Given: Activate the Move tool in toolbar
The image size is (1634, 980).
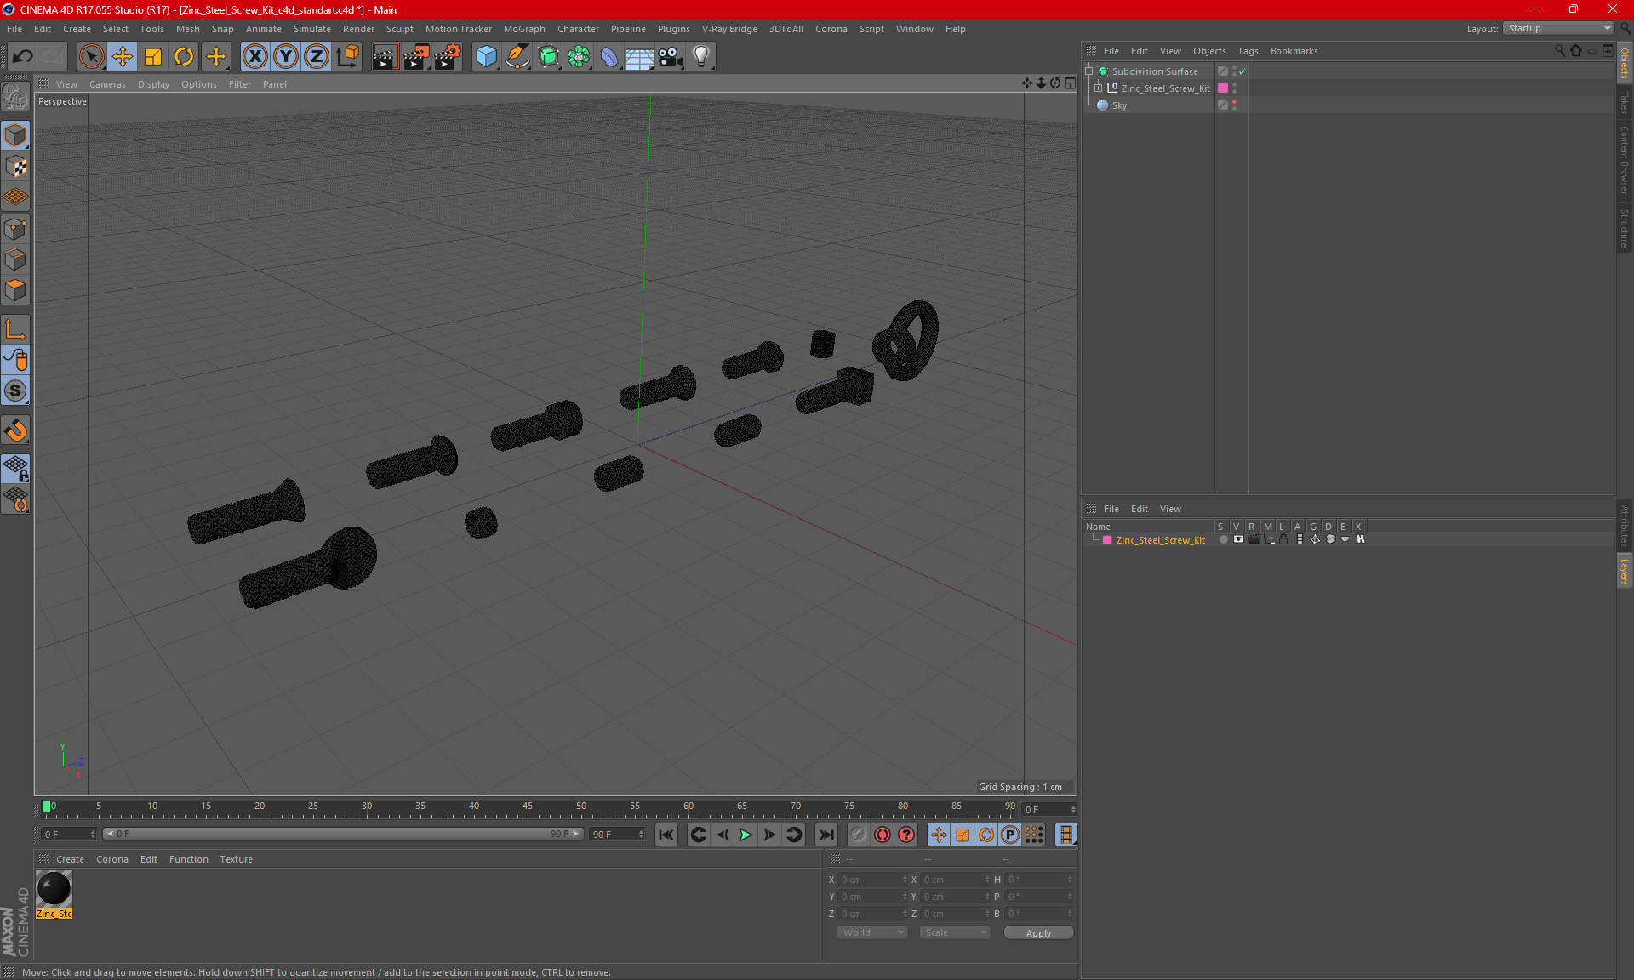Looking at the screenshot, I should (123, 57).
